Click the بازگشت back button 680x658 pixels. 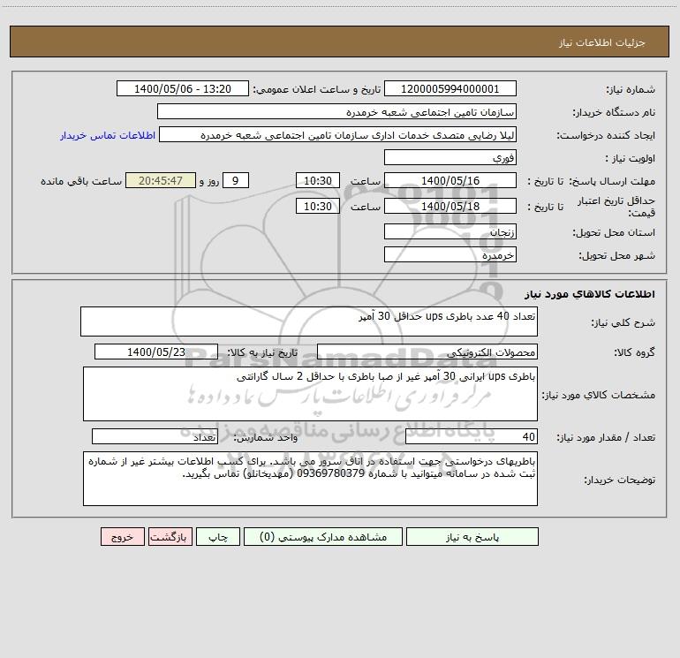click(x=170, y=536)
